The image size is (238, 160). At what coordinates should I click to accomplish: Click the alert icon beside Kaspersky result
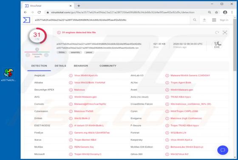click(167, 140)
